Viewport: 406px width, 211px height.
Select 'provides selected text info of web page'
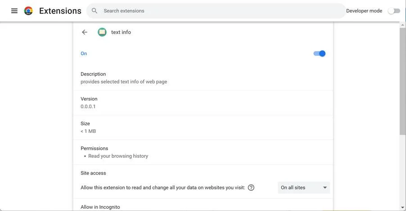(124, 82)
